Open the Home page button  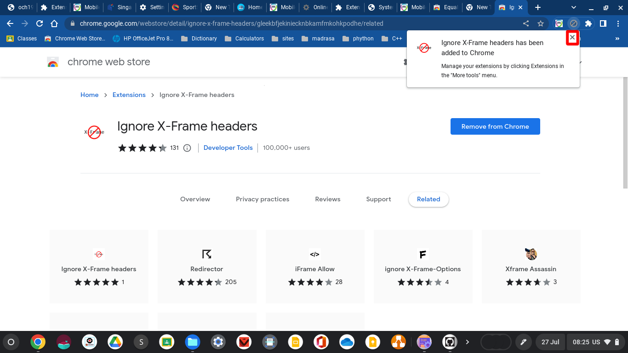pyautogui.click(x=54, y=23)
